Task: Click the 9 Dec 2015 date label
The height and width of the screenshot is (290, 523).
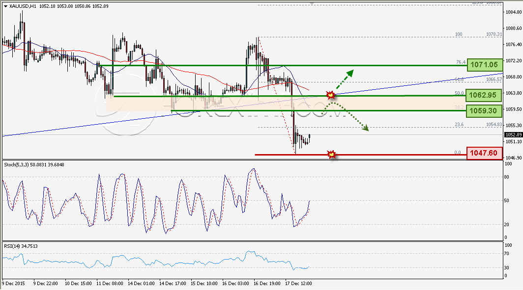Action: pos(13,283)
